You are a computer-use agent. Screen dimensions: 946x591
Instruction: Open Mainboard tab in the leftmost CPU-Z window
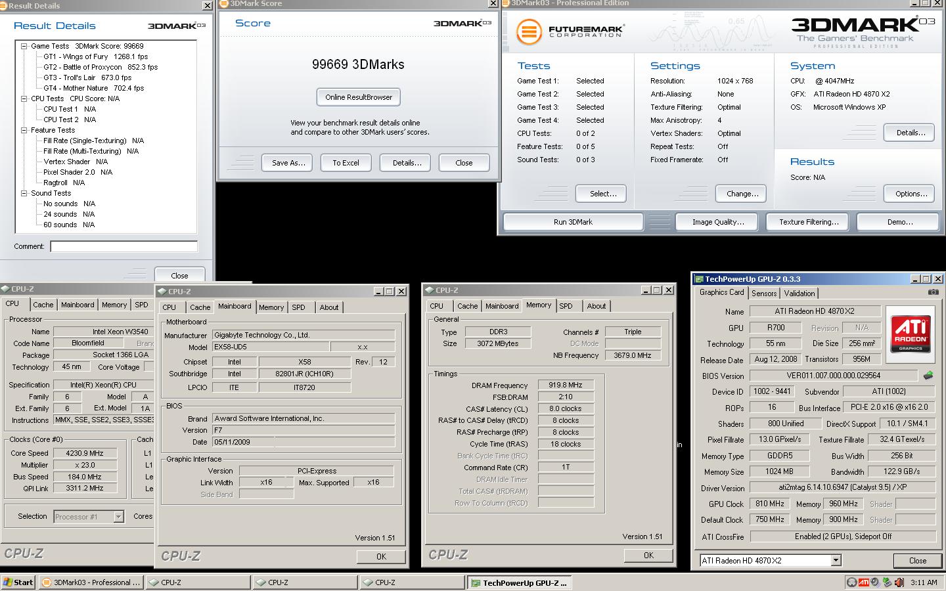click(78, 305)
